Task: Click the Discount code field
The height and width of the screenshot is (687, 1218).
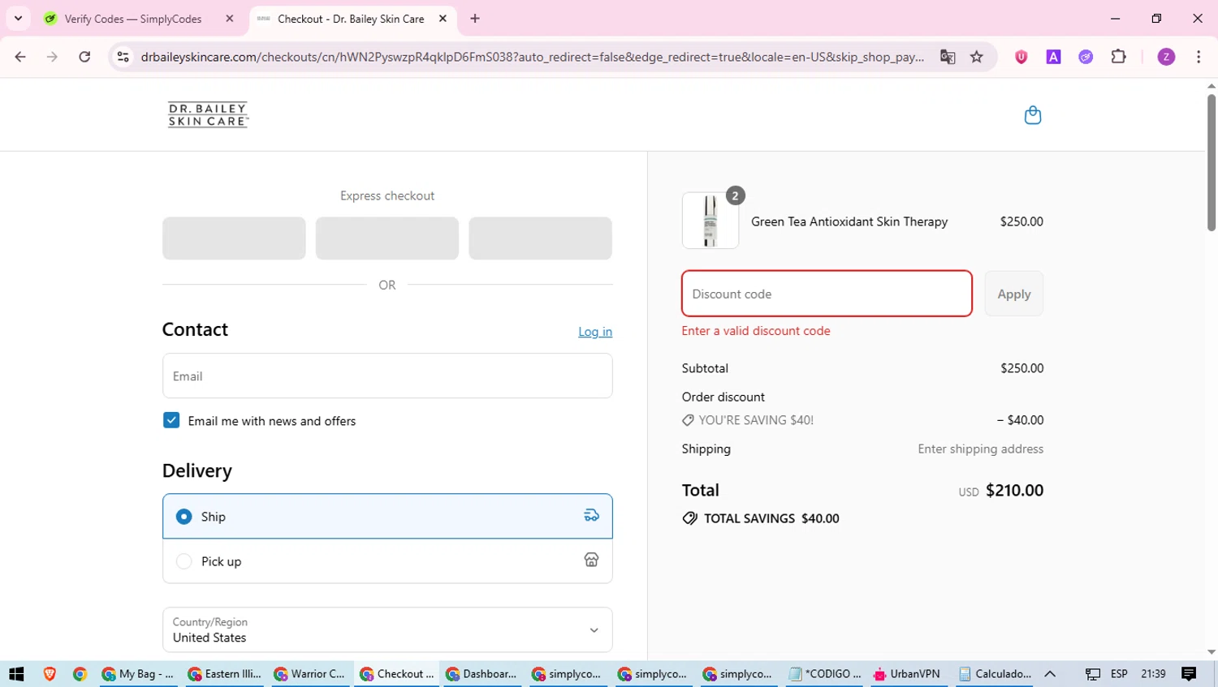Action: coord(827,294)
